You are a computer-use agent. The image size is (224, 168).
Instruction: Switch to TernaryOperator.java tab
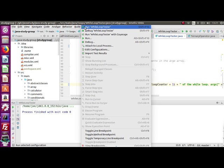pos(203,36)
